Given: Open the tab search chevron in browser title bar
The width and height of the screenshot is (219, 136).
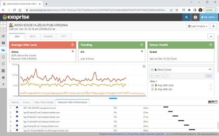Looking at the screenshot, I should [x=191, y=2].
